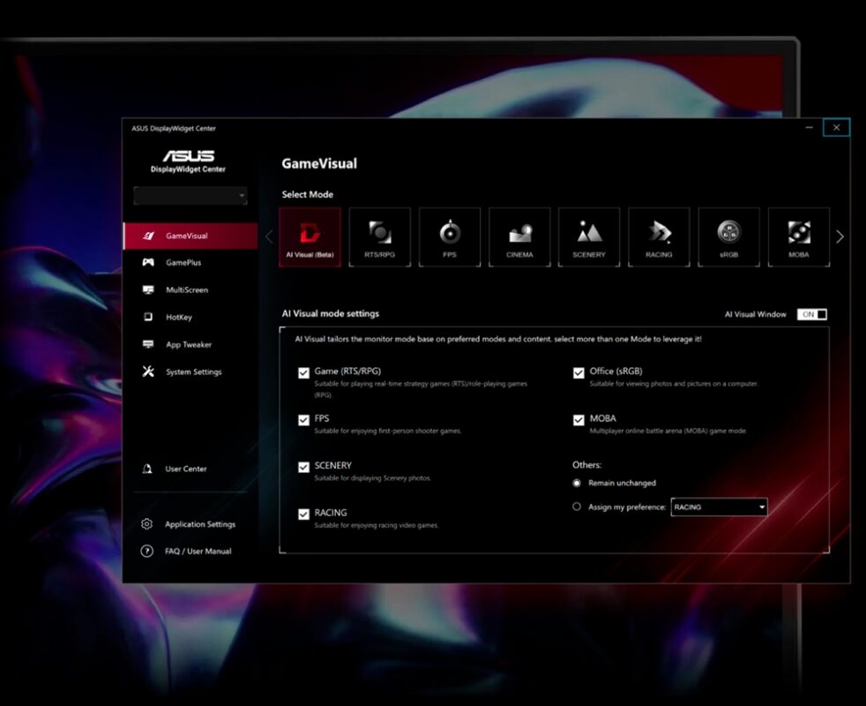This screenshot has height=706, width=866.
Task: Open Application Settings
Action: click(x=200, y=524)
